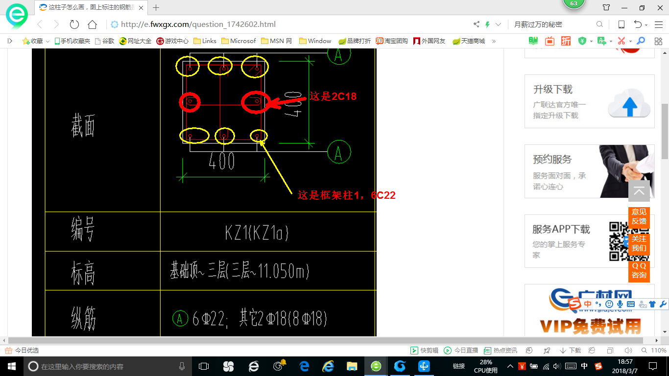This screenshot has height=376, width=669.
Task: Click the green translate extension icon
Action: tap(602, 41)
